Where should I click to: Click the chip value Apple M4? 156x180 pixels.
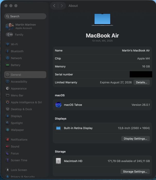143,58
